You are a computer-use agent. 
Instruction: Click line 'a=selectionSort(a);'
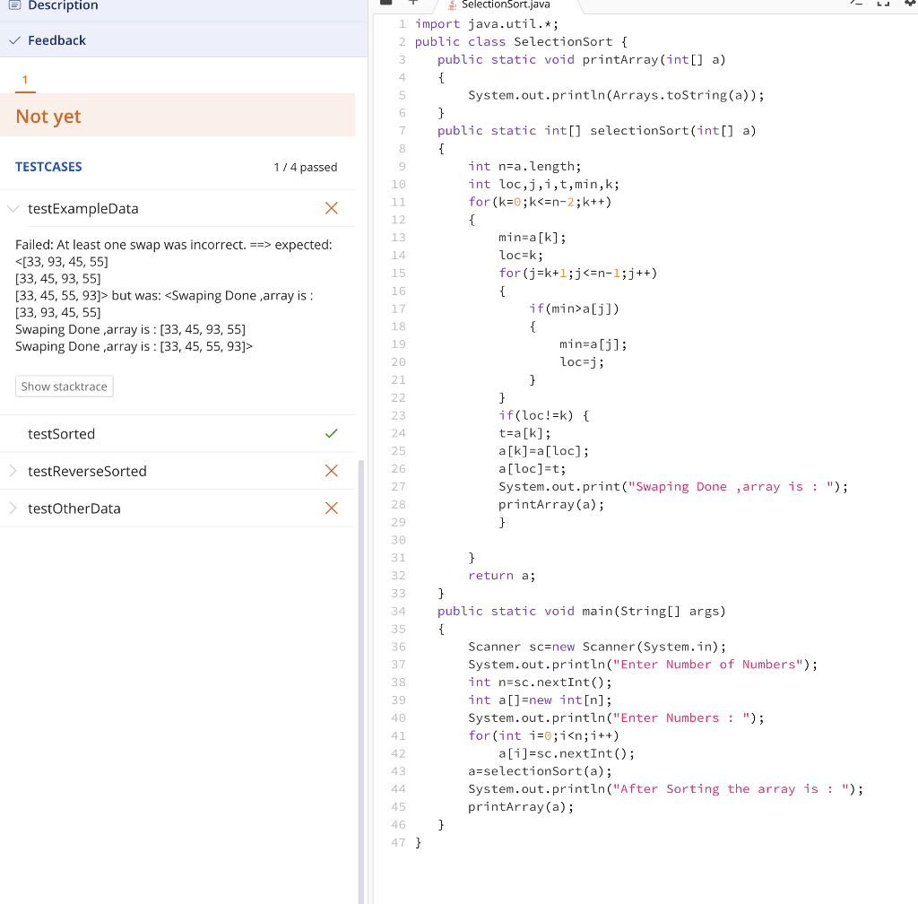[540, 771]
